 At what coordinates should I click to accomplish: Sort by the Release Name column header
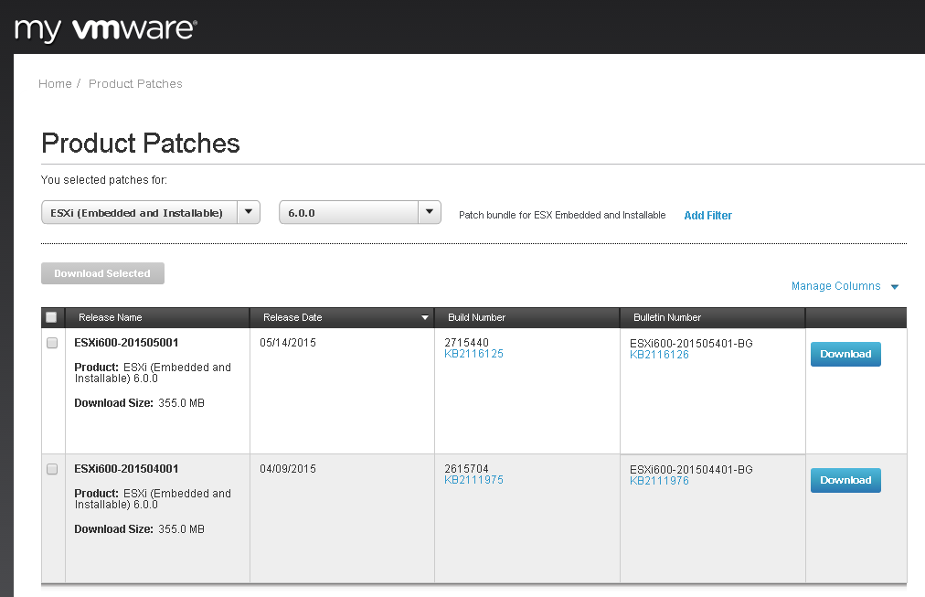pyautogui.click(x=111, y=317)
